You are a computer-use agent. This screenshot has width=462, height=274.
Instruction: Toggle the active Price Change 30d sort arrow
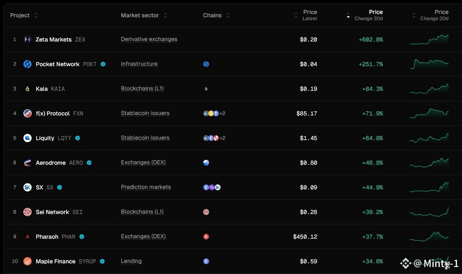(x=348, y=15)
